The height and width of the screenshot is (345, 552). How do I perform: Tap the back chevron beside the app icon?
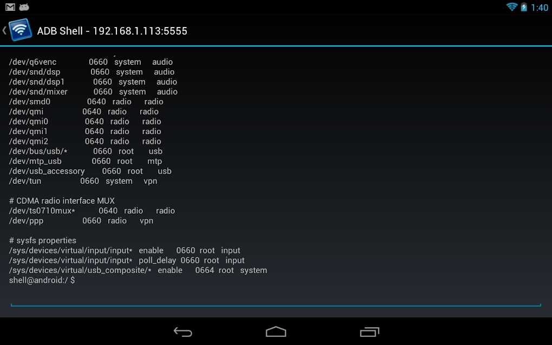4,30
